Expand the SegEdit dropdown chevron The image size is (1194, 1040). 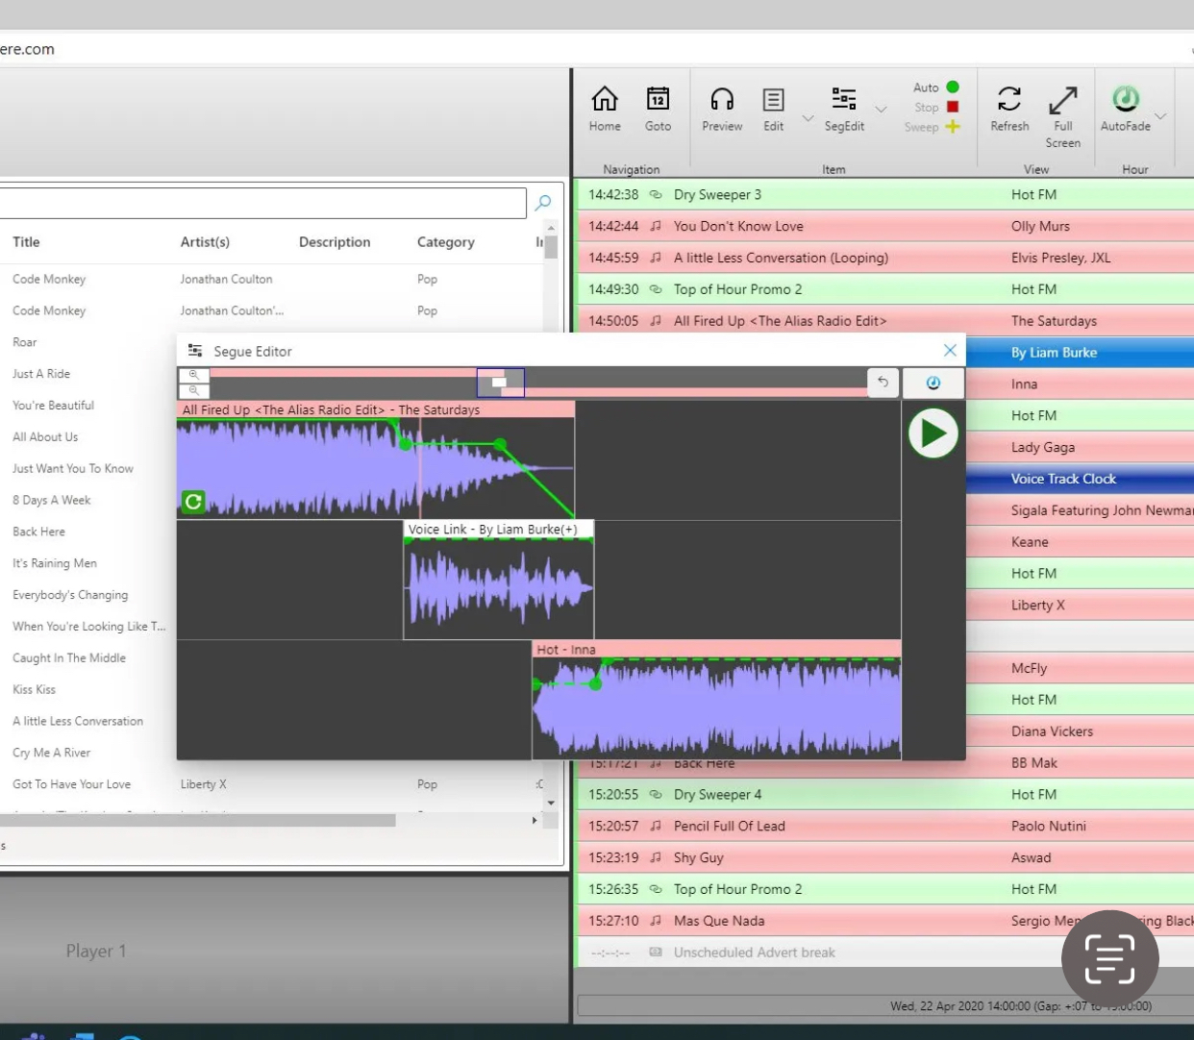[x=881, y=110]
